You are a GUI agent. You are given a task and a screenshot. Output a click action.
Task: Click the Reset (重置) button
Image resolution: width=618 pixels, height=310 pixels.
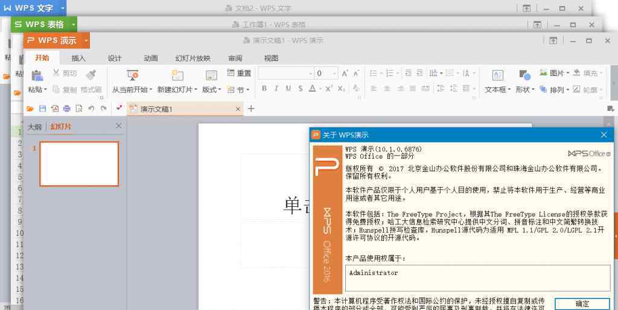[x=239, y=73]
